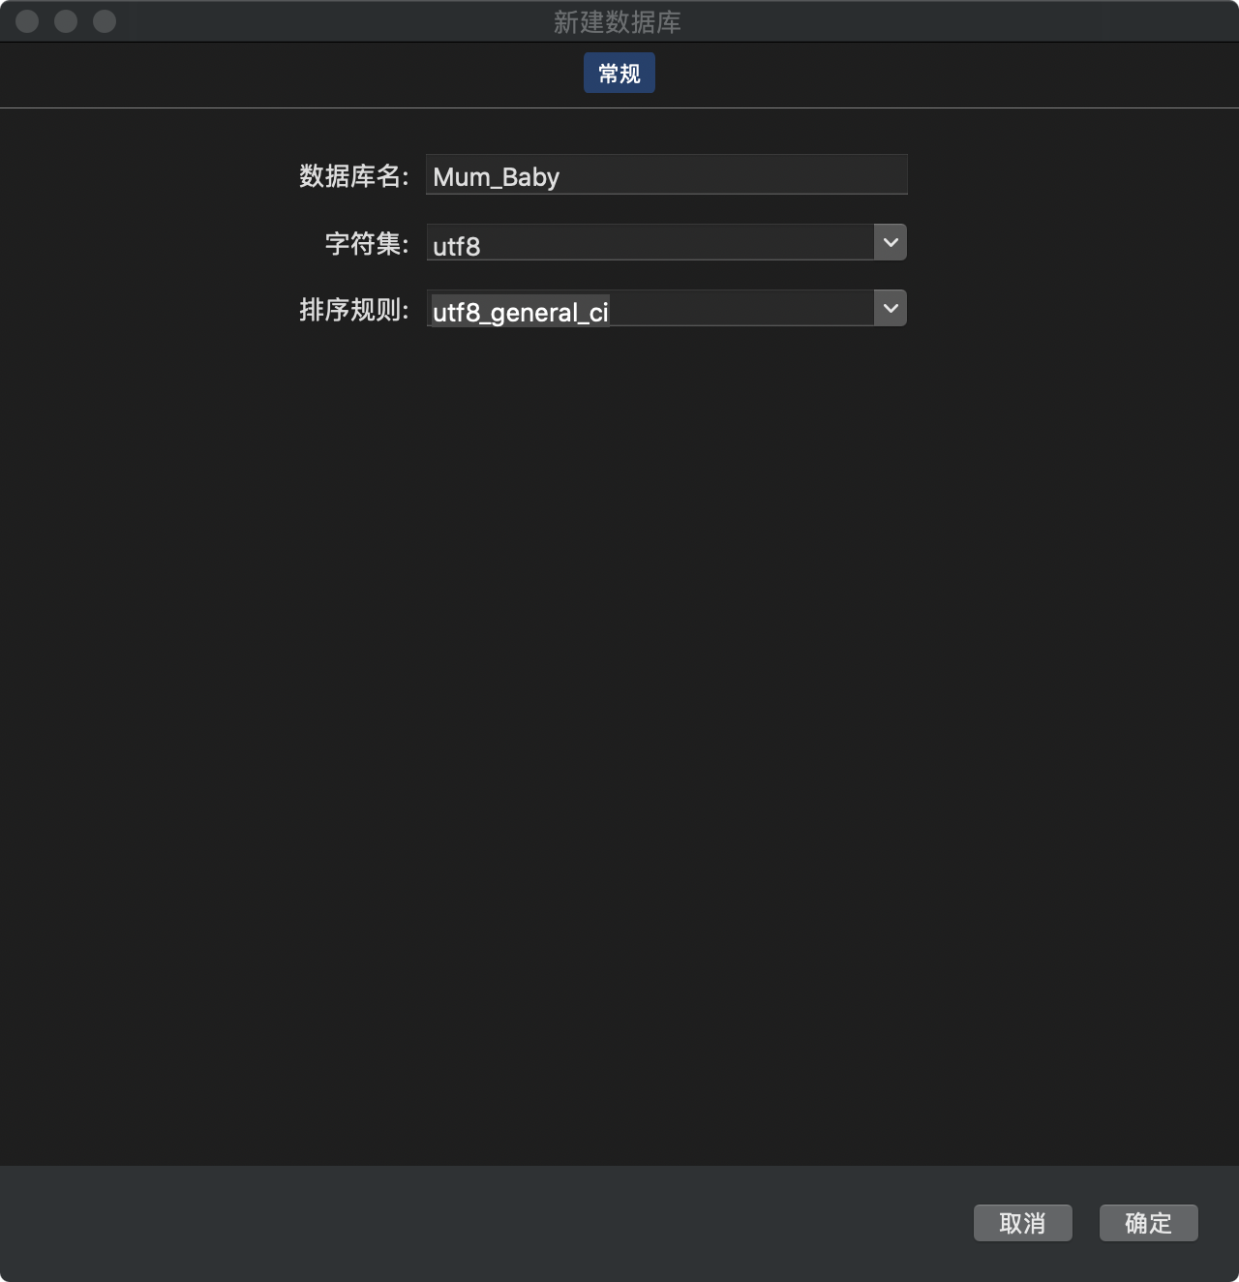Image resolution: width=1239 pixels, height=1282 pixels.
Task: Click the zoom window button
Action: pyautogui.click(x=105, y=21)
